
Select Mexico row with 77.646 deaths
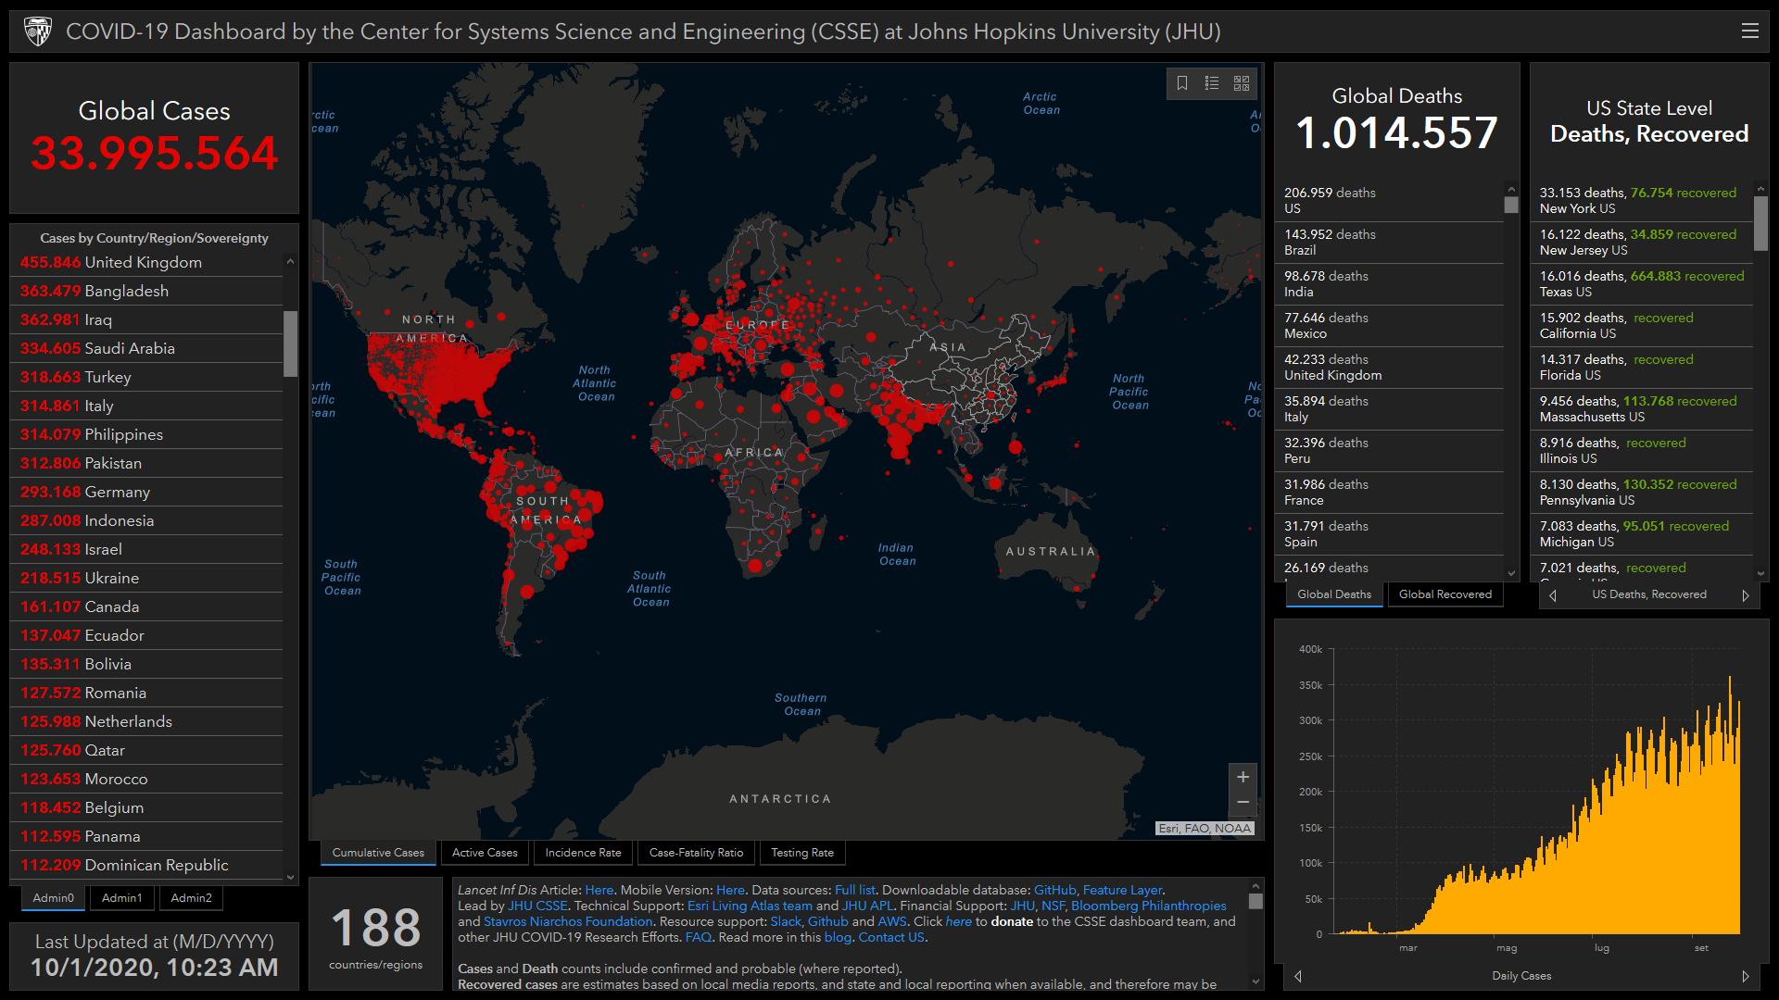click(x=1389, y=326)
